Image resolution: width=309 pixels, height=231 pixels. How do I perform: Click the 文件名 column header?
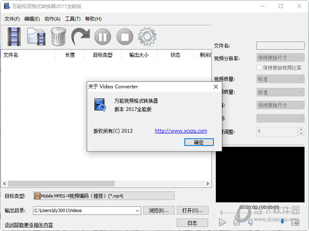28,55
